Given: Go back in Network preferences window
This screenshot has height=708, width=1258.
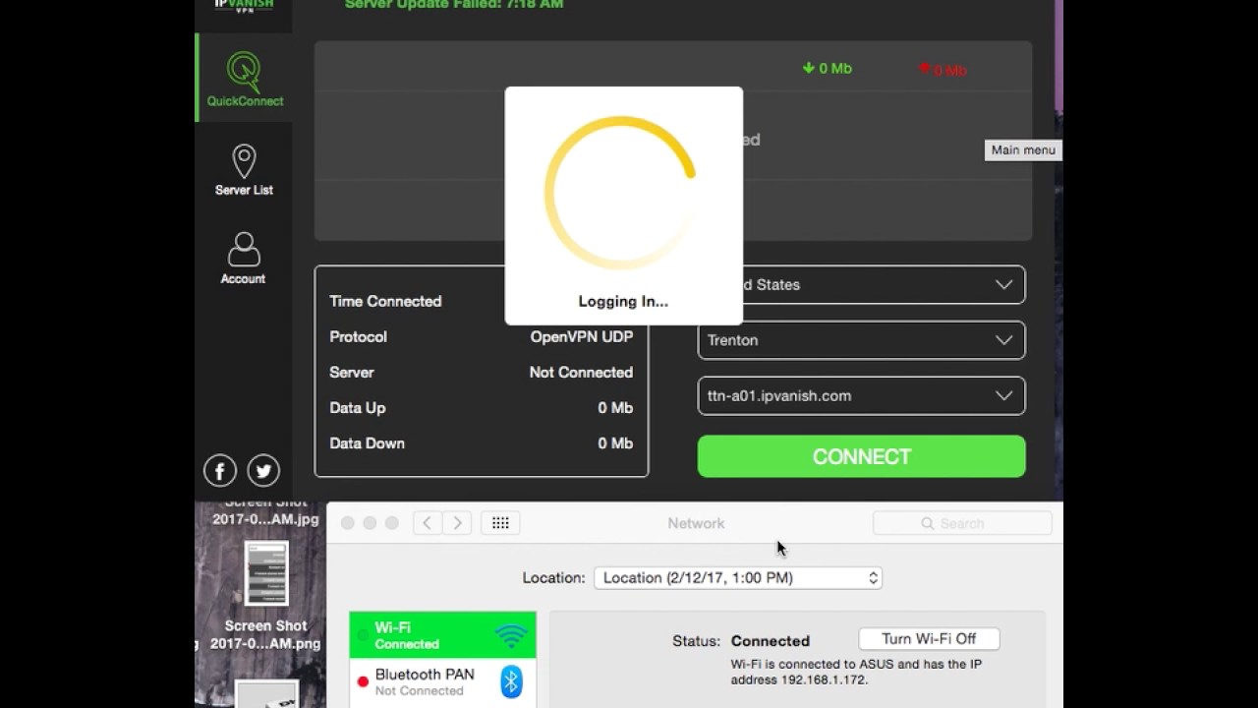Looking at the screenshot, I should click(428, 523).
